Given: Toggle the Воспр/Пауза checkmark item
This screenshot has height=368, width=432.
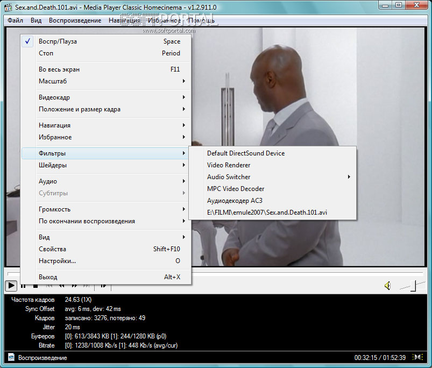Looking at the screenshot, I should (105, 41).
